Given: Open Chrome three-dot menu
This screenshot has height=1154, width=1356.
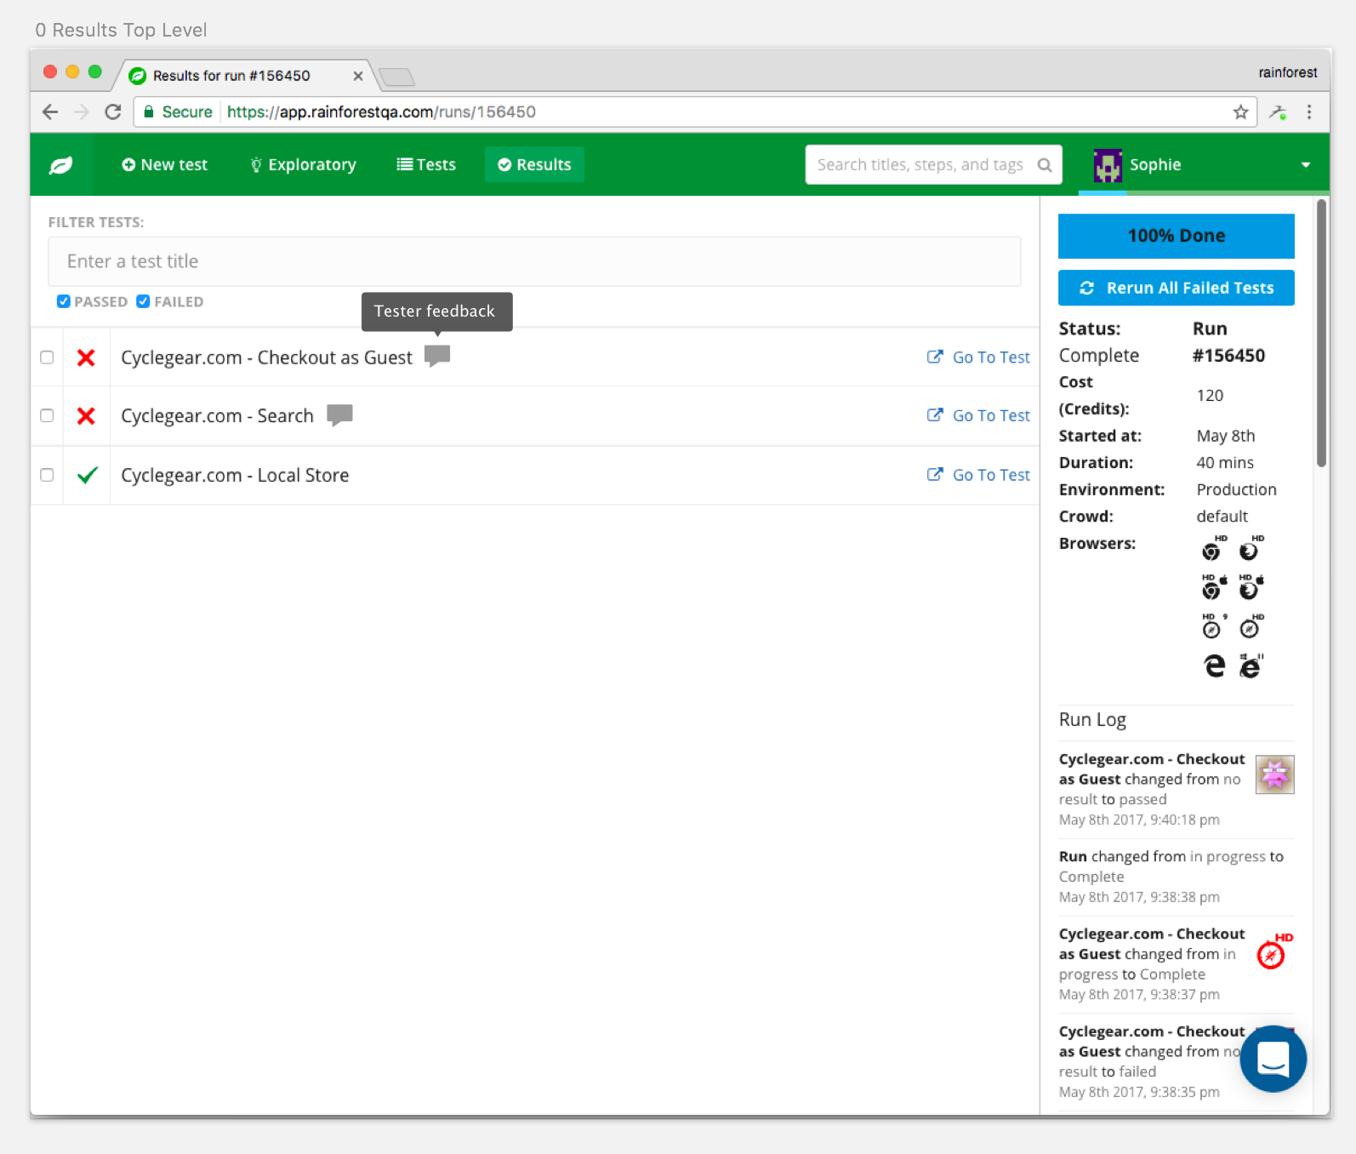Looking at the screenshot, I should point(1309,111).
